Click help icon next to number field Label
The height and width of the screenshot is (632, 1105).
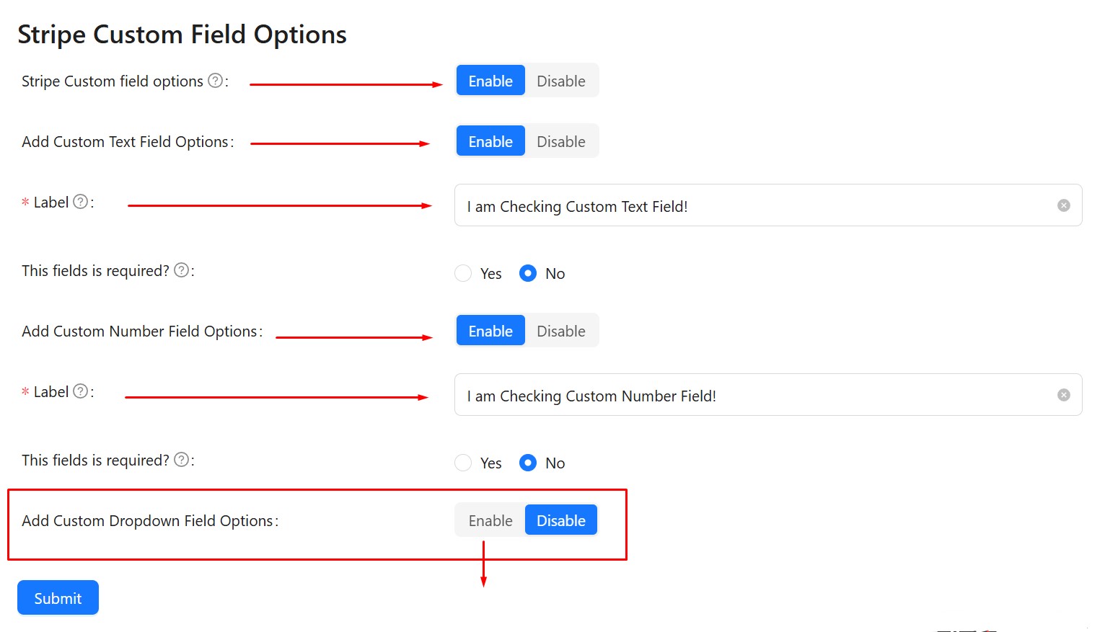[x=81, y=391]
